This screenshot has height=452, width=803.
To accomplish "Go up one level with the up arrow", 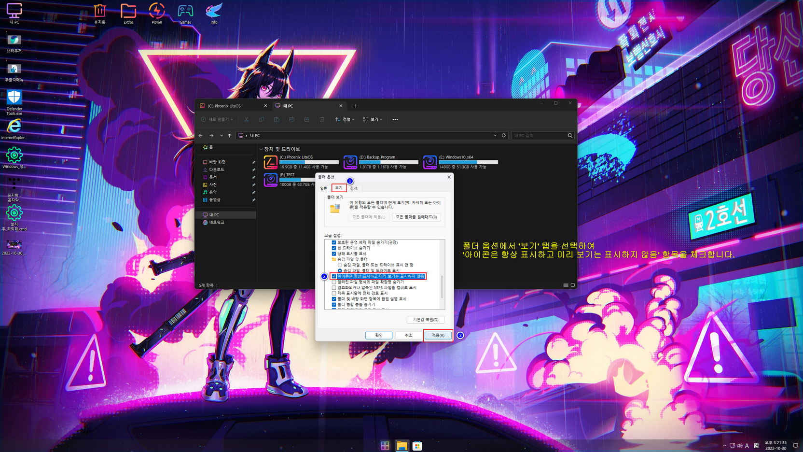I will pyautogui.click(x=230, y=136).
